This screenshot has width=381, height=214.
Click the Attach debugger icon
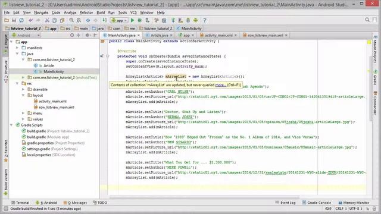pos(147,20)
